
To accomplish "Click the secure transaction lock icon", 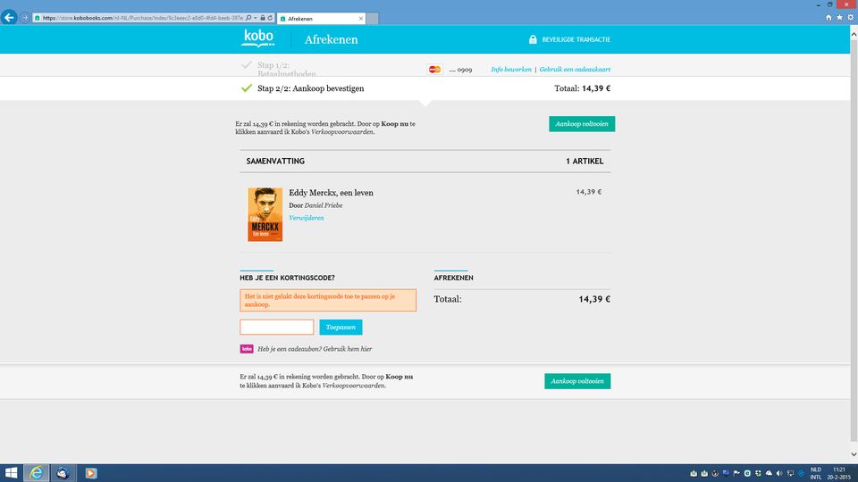I will click(533, 39).
